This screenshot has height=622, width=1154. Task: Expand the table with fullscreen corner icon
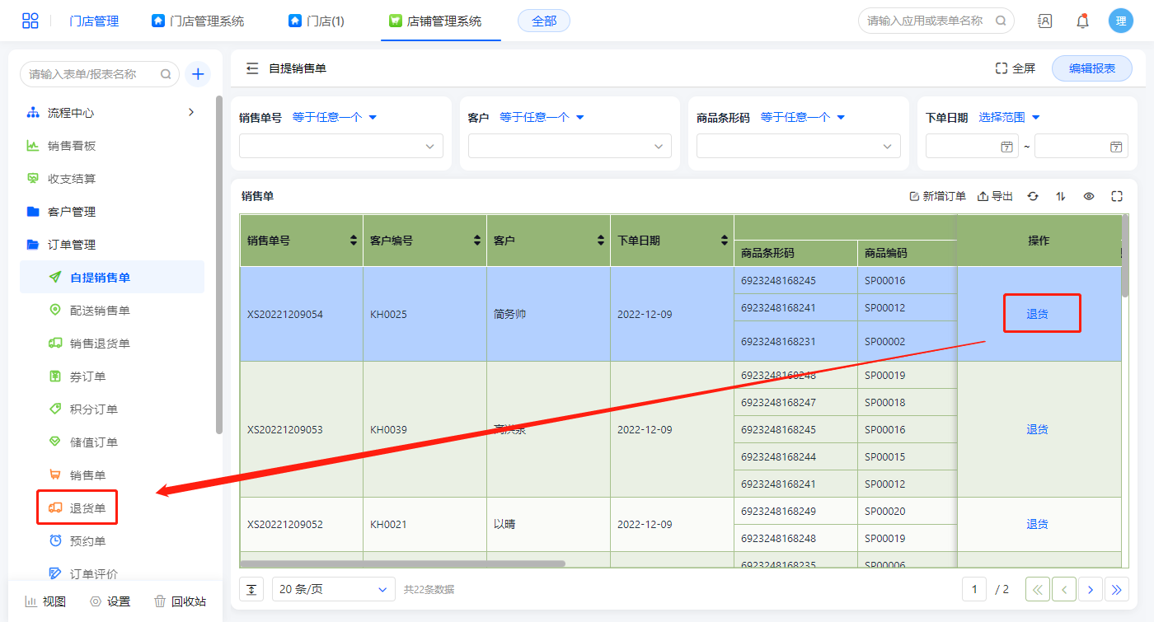coord(1117,196)
